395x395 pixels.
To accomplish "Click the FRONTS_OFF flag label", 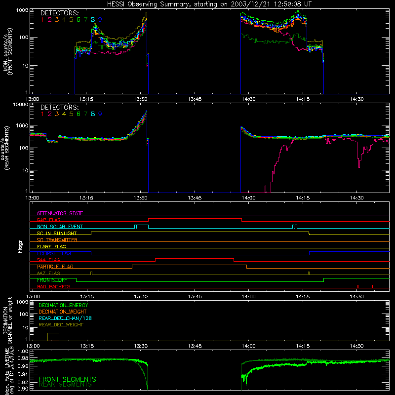I will [52, 280].
